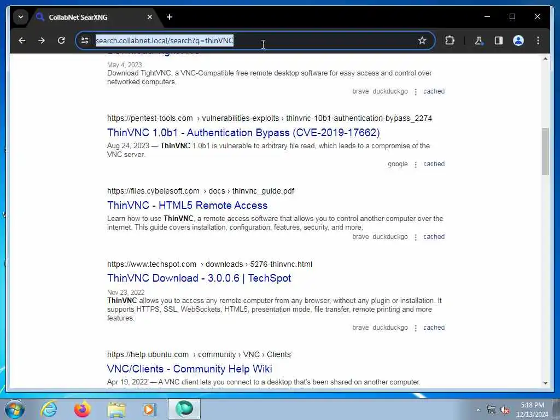560x420 pixels.
Task: Click the 'May 4, 2023' date text
Action: [124, 65]
